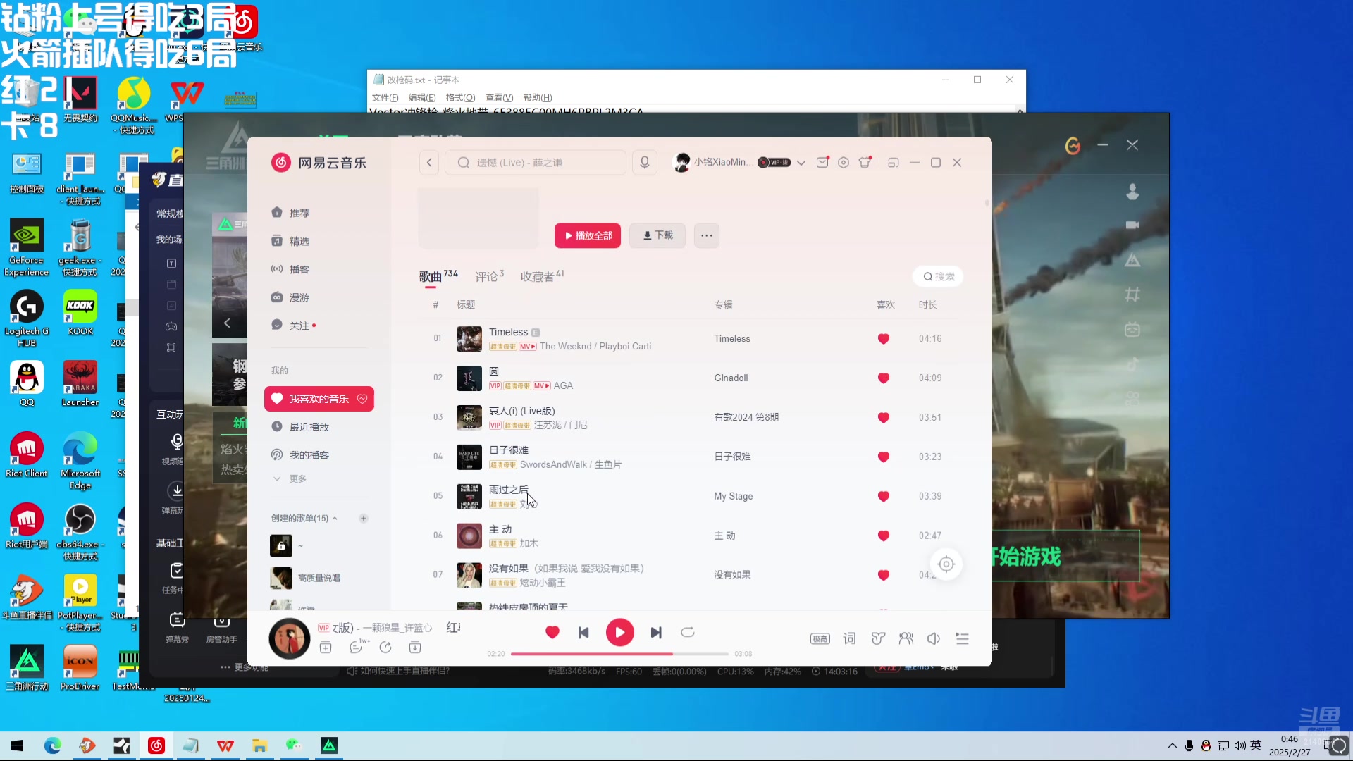Change audio quality 极高 badge

click(820, 639)
